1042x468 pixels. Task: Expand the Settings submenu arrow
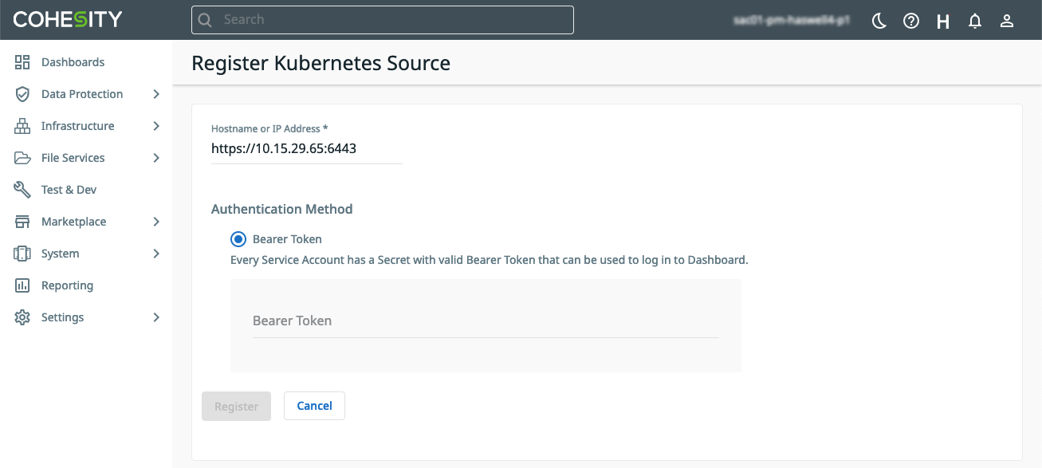point(156,317)
